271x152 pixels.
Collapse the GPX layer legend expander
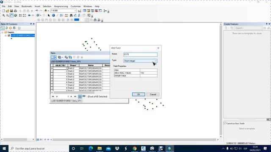(6, 35)
